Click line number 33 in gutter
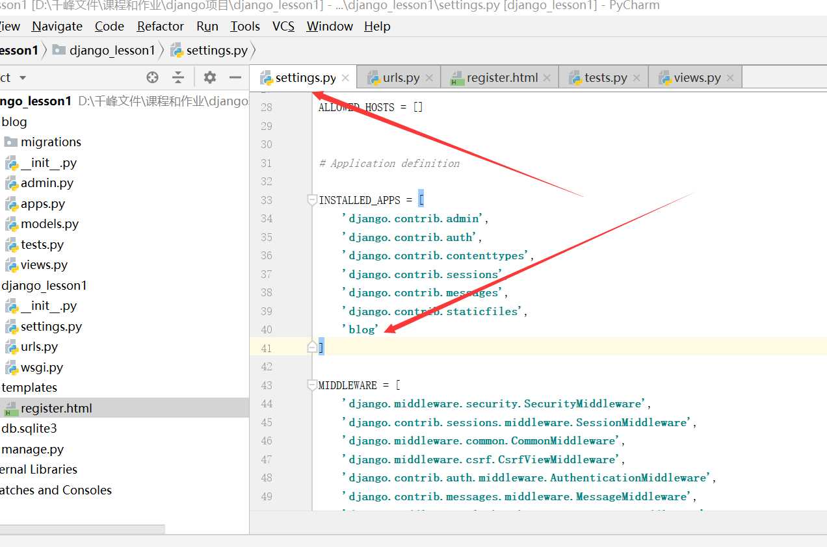This screenshot has width=827, height=547. 267,200
